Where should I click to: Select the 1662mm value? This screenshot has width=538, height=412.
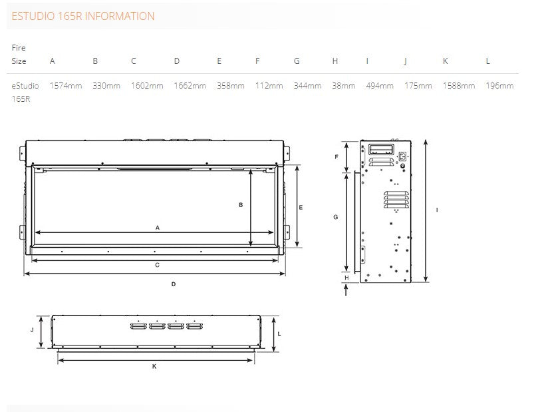click(190, 85)
